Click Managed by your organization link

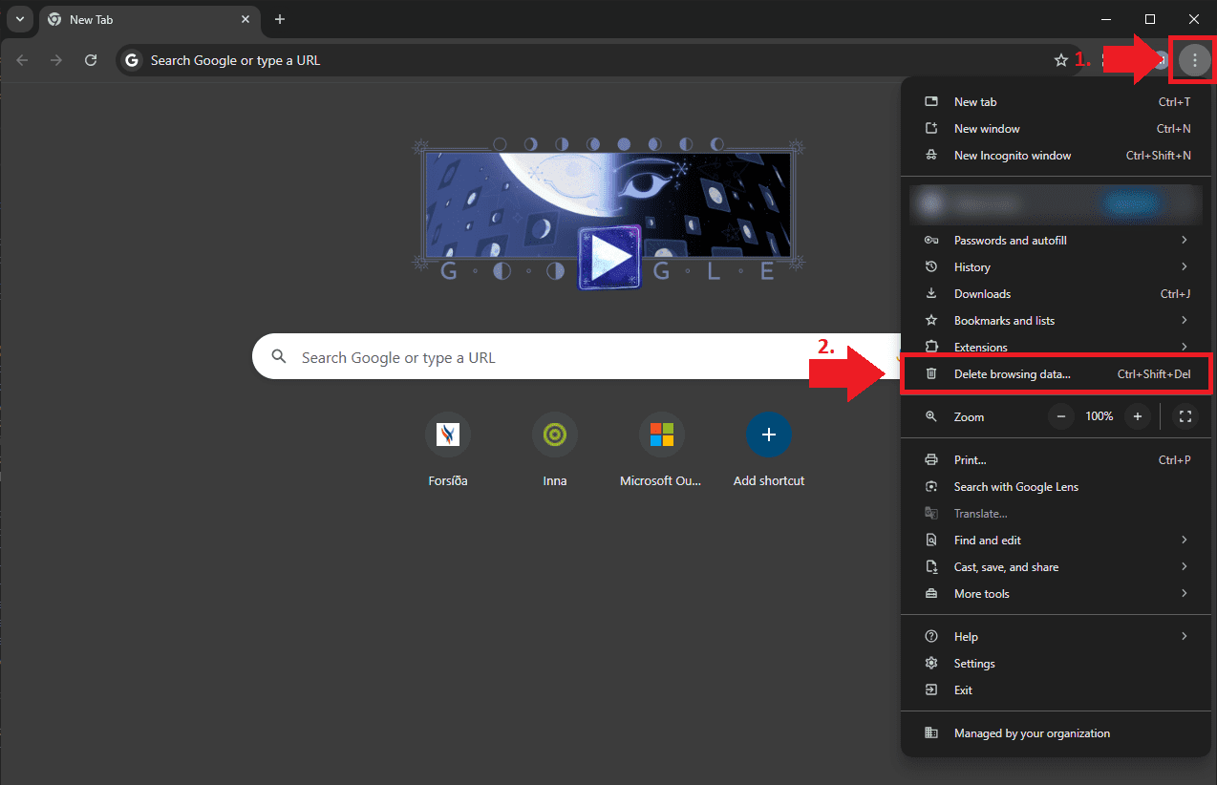pyautogui.click(x=1032, y=733)
